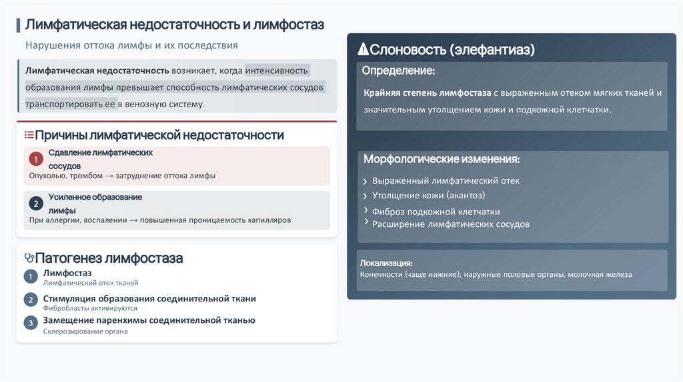The height and width of the screenshot is (382, 683).
Task: Click the Определение: label
Action: (398, 71)
